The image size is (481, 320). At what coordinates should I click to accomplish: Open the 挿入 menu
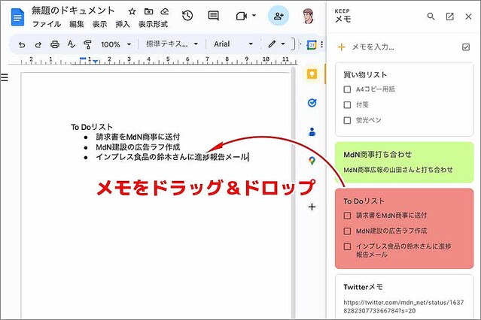pyautogui.click(x=123, y=24)
